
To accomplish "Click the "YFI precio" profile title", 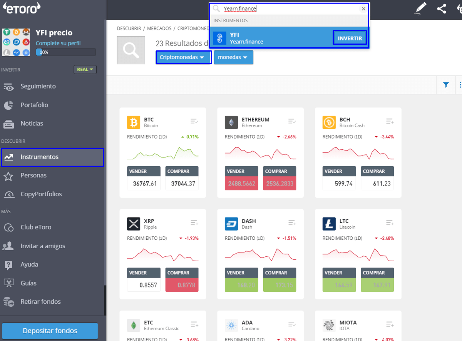I will (x=54, y=33).
